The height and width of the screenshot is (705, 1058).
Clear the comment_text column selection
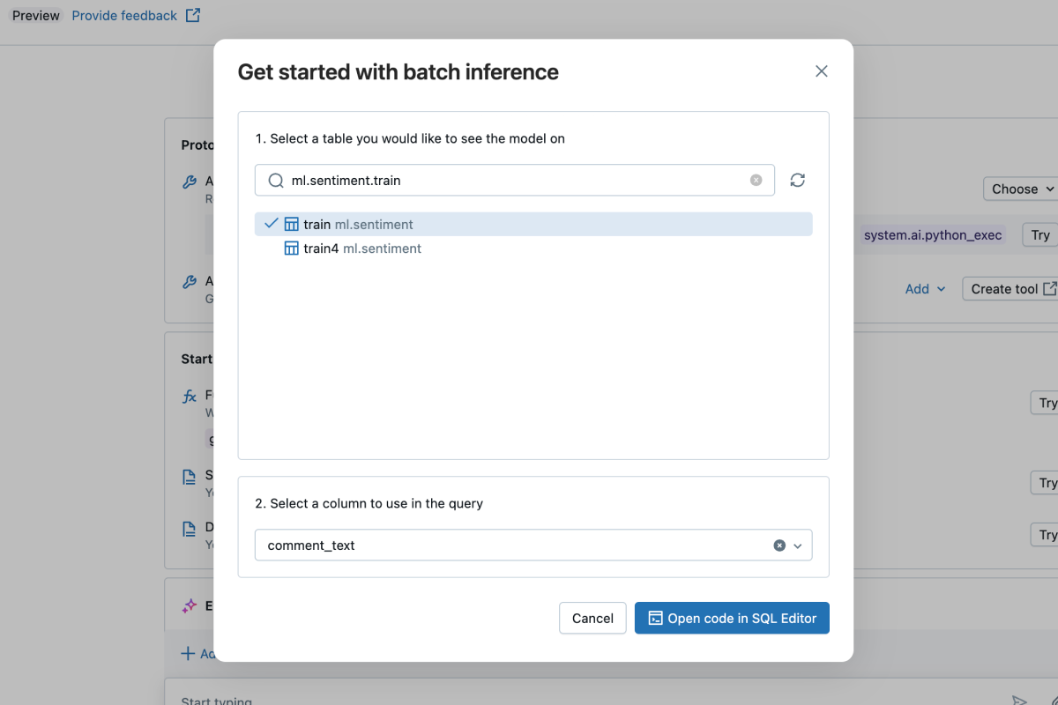click(x=779, y=545)
